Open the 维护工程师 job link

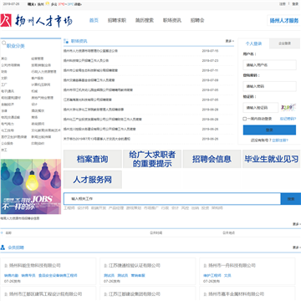coord(212,275)
